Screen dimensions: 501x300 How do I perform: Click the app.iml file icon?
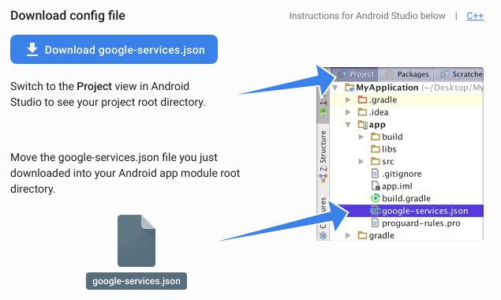click(x=376, y=186)
